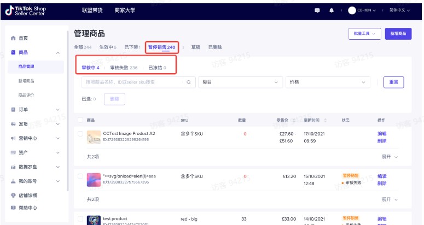Open the 类目 category dropdown
This screenshot has width=424, height=225.
click(x=240, y=82)
